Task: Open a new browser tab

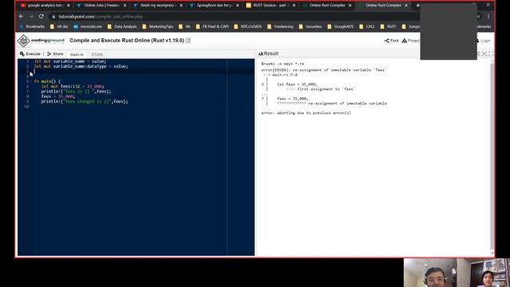Action: [x=418, y=6]
